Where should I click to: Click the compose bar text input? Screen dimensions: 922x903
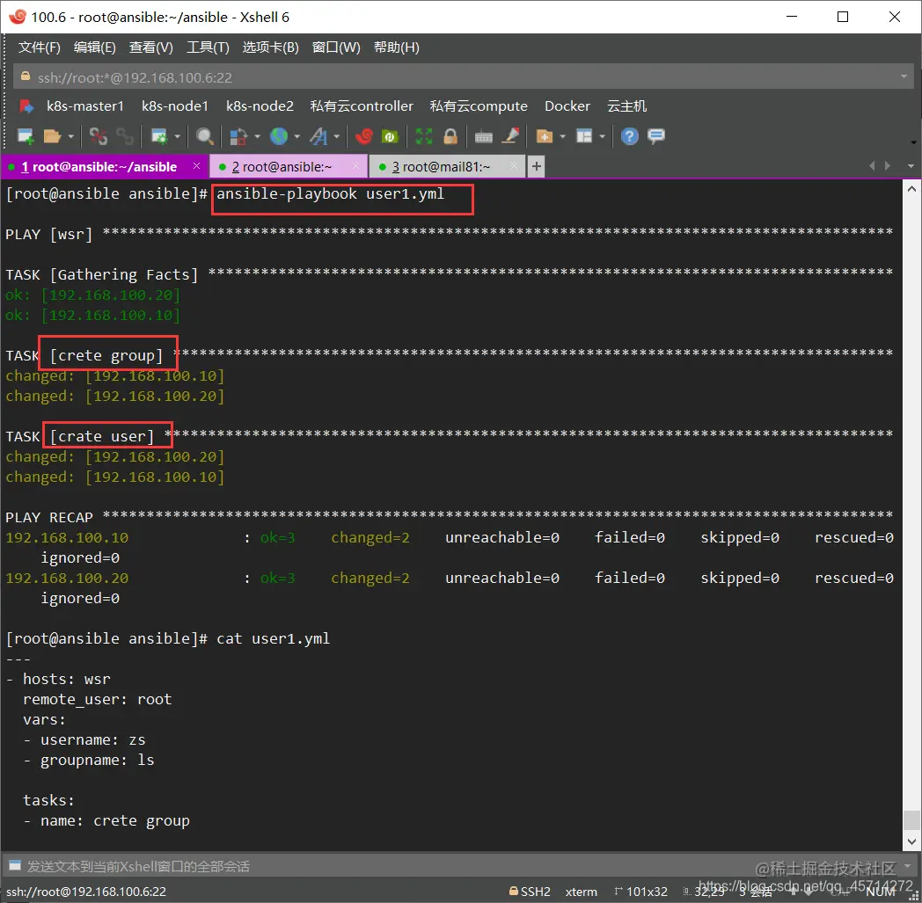tap(458, 866)
